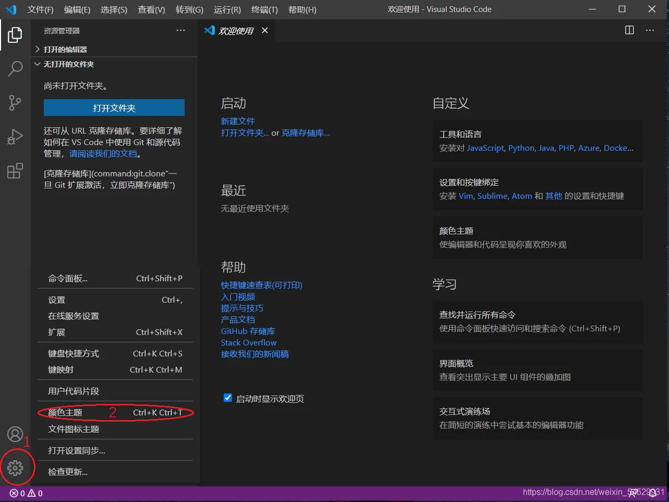
Task: Open the Run and Debug view icon
Action: coord(15,137)
